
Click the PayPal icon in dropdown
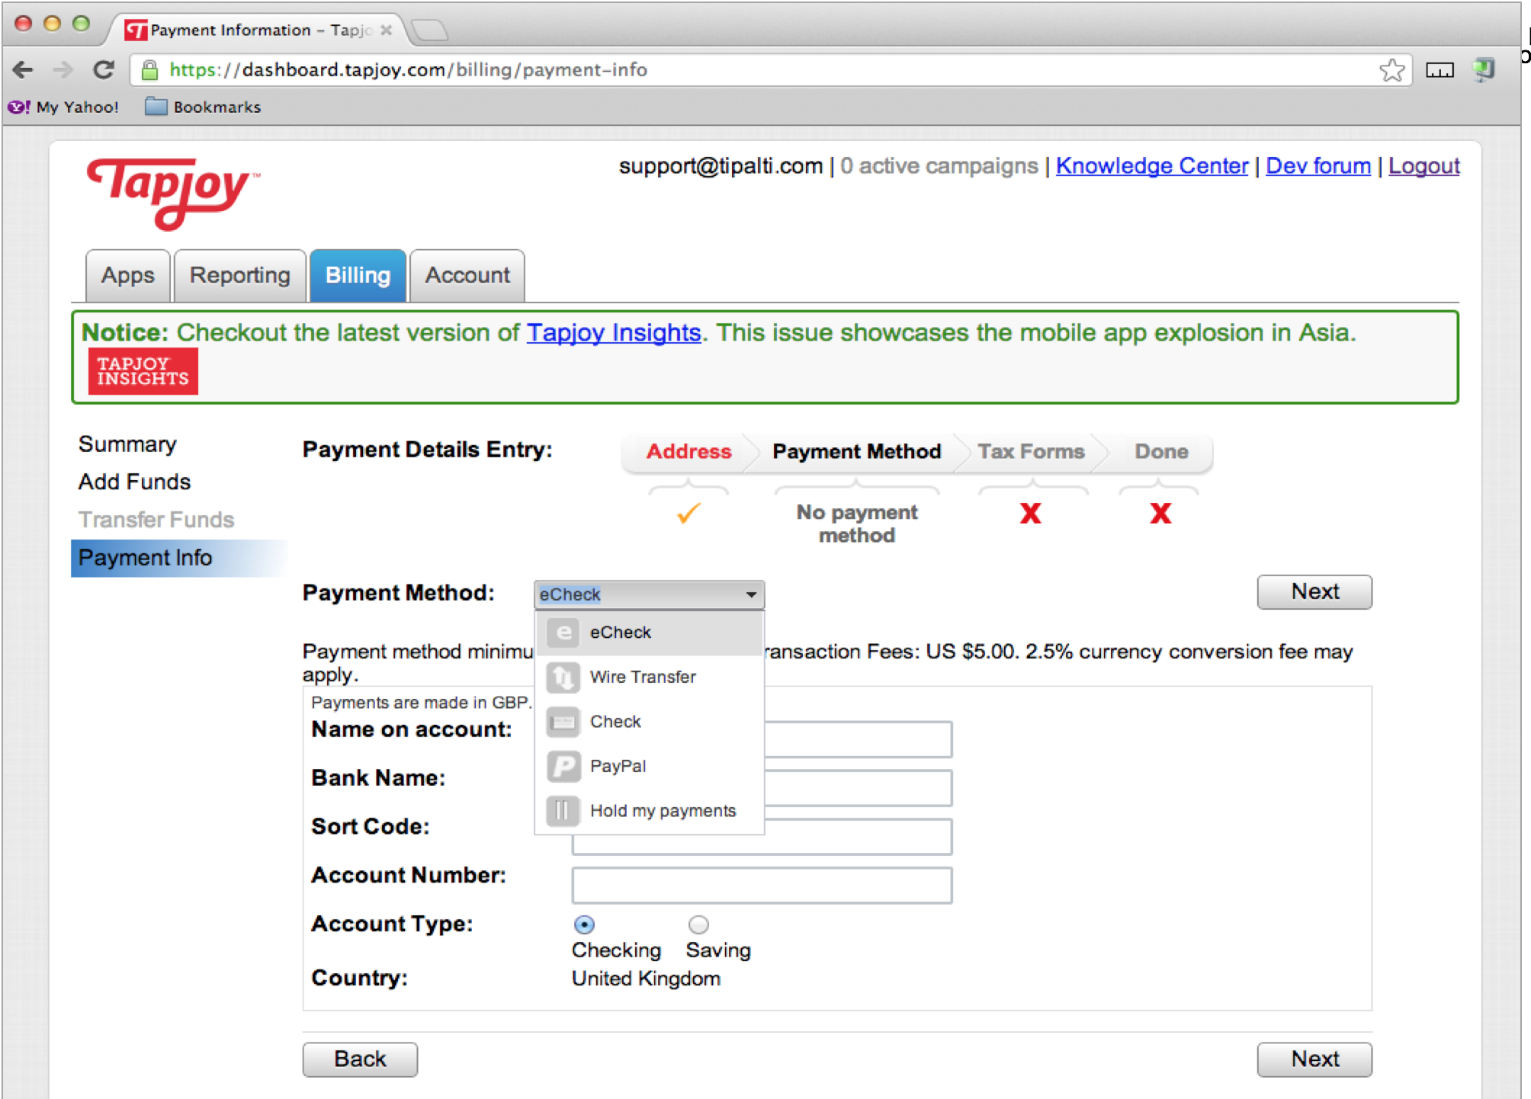[563, 767]
